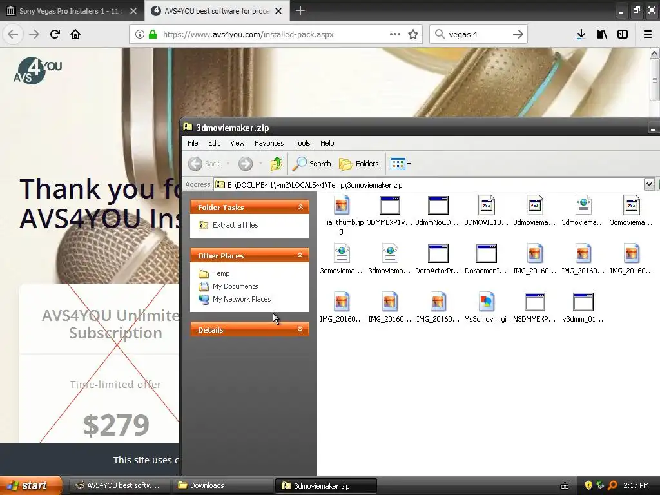
Task: Go to My Network Places
Action: (x=242, y=299)
